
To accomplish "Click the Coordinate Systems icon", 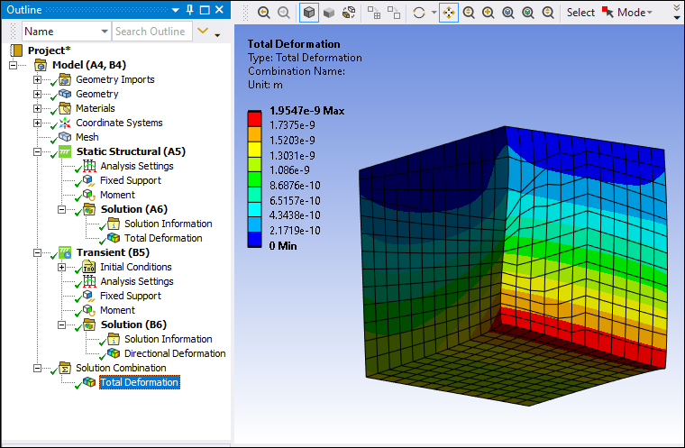I will tap(65, 123).
